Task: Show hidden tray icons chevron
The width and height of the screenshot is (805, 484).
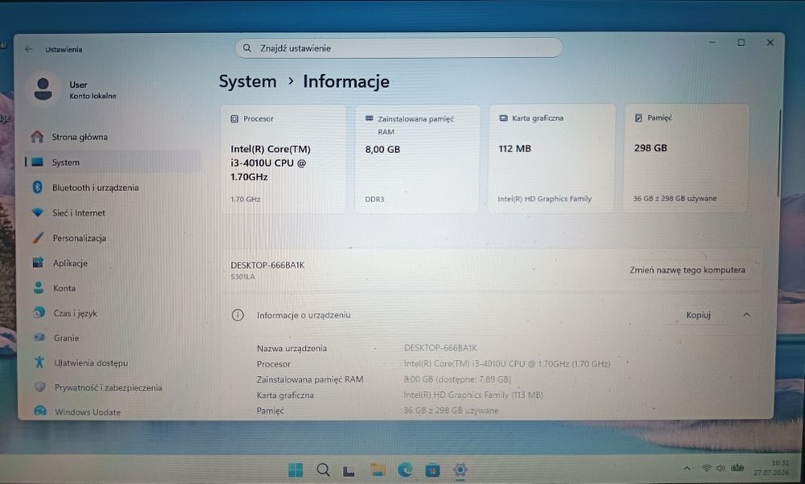Action: click(x=687, y=468)
